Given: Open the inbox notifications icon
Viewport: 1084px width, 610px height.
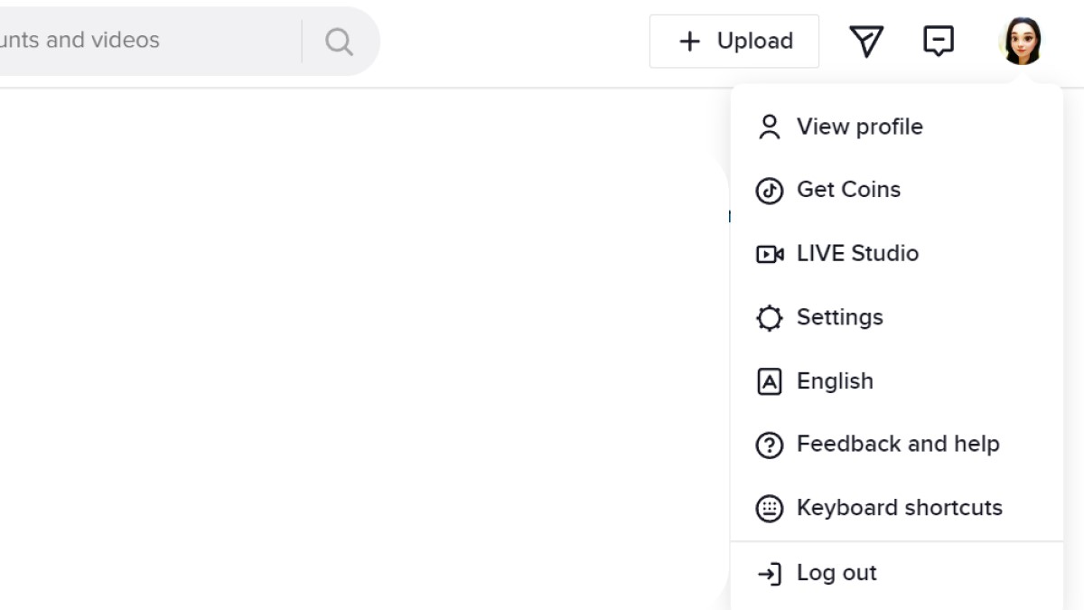Looking at the screenshot, I should click(x=939, y=41).
